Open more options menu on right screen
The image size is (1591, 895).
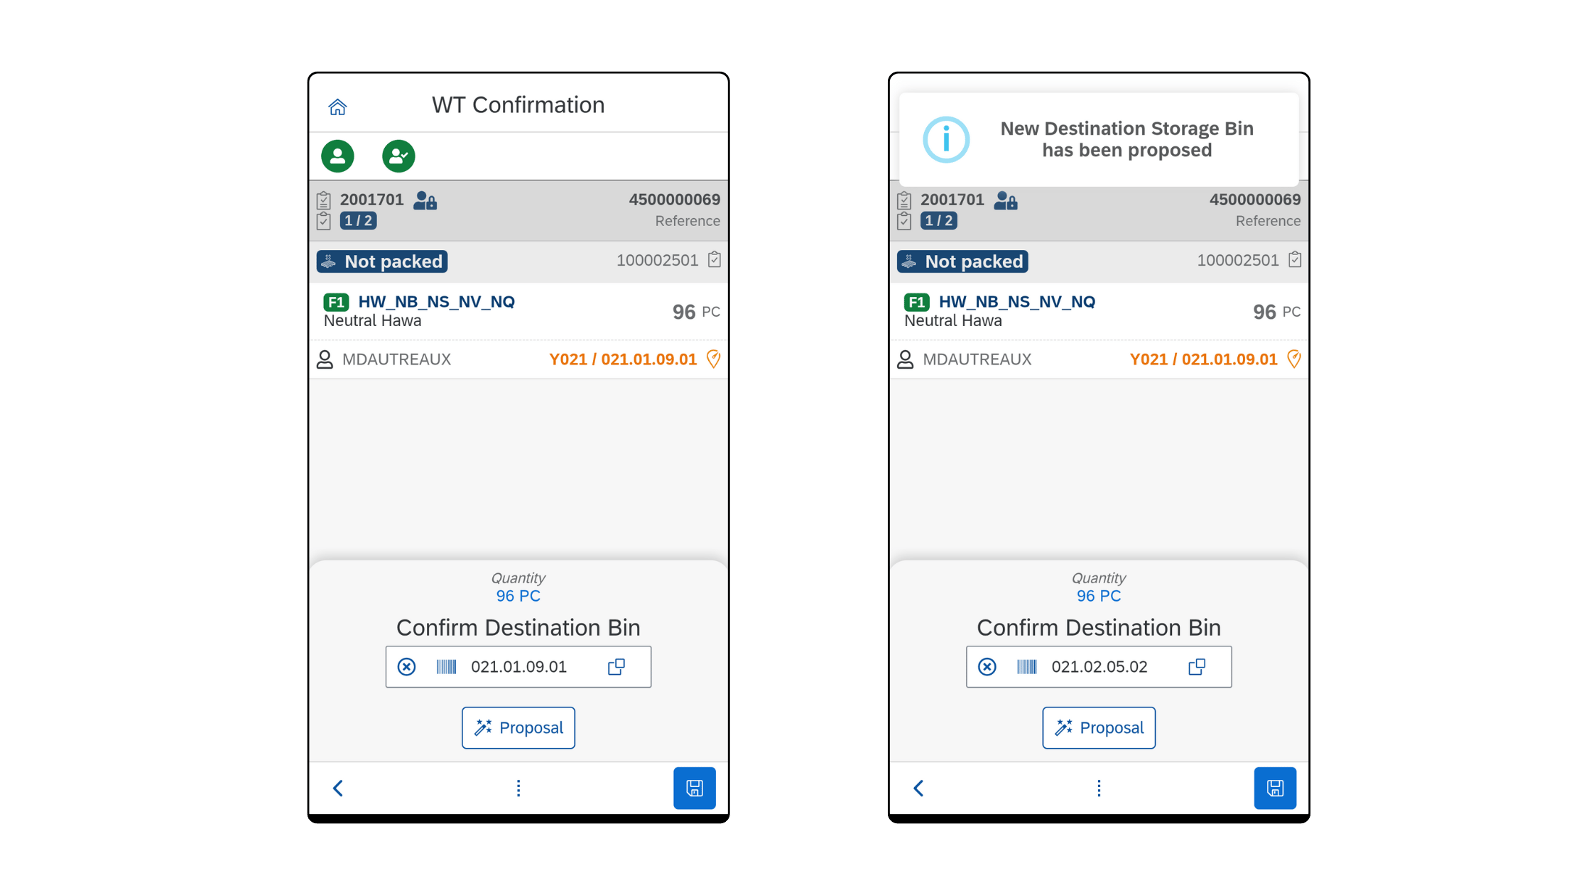pos(1099,788)
